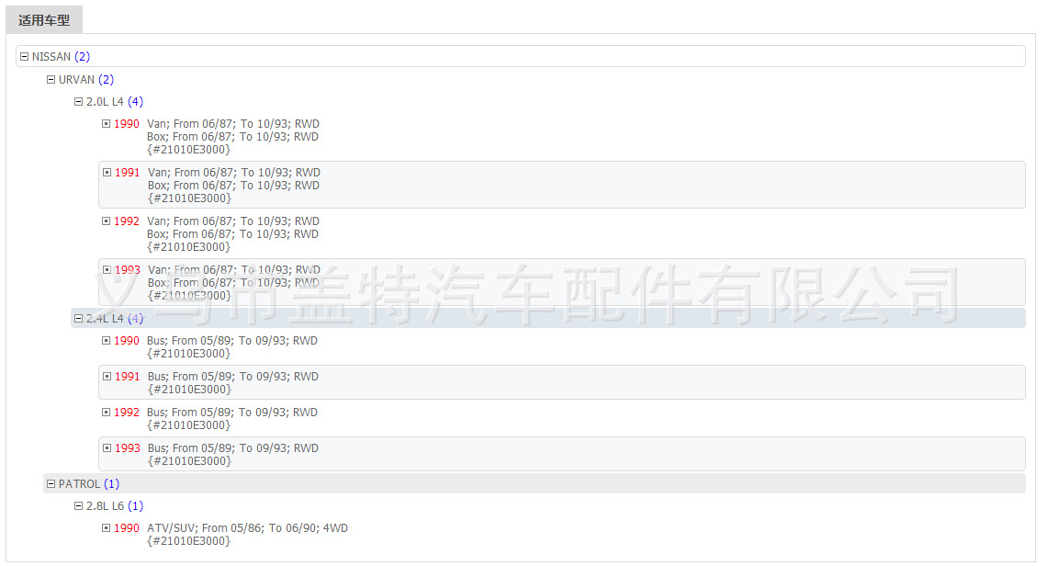Expand the 1990 ATV/SUV row under PATROL
This screenshot has width=1048, height=566.
[x=106, y=528]
